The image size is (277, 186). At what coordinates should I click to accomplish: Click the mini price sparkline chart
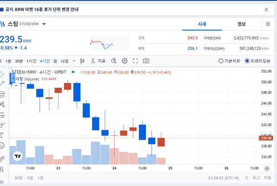coord(110,43)
